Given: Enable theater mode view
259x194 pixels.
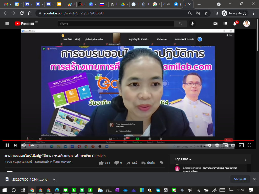Looking at the screenshot, I should [233, 145].
